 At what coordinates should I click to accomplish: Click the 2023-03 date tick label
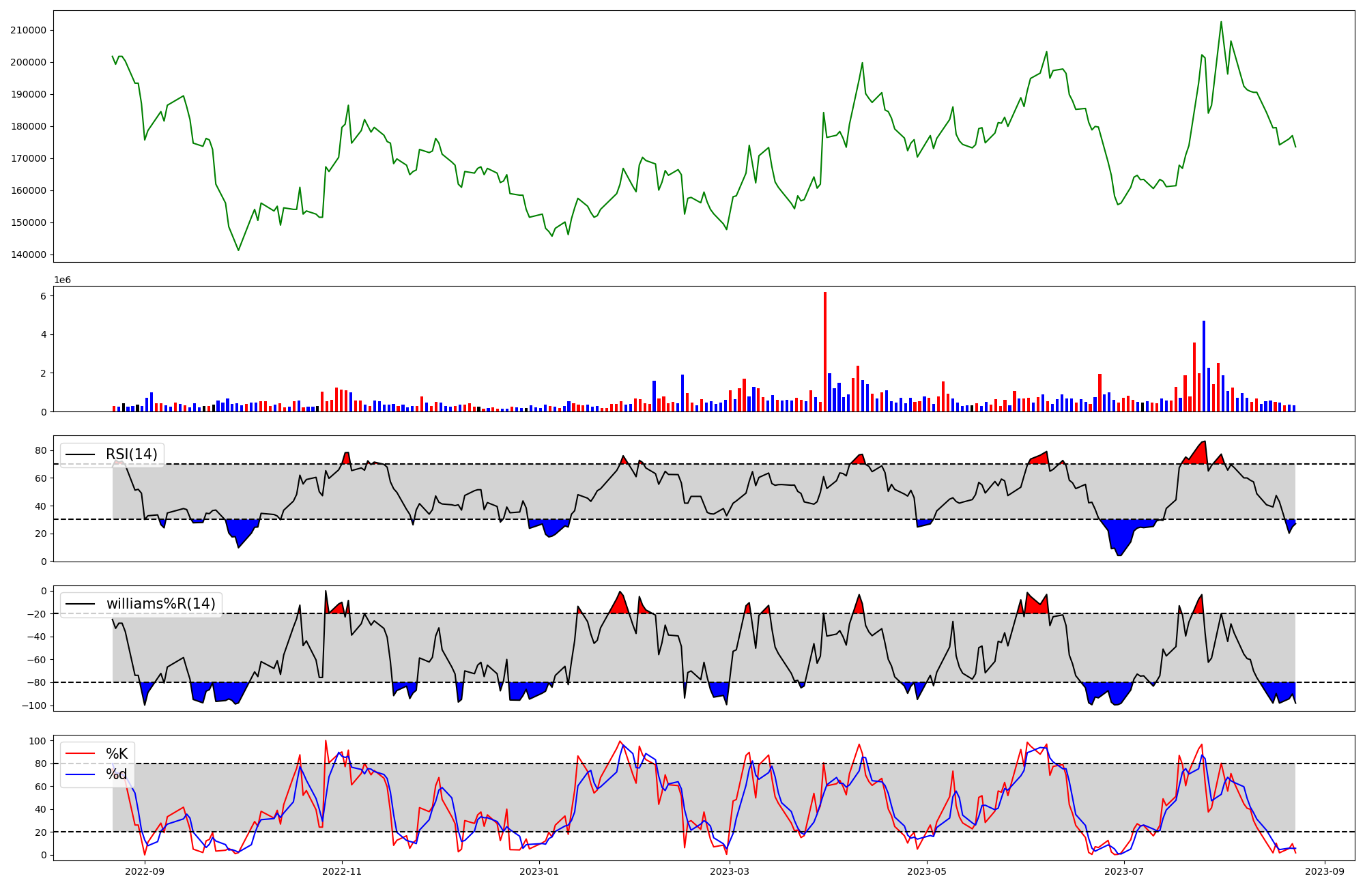pos(730,871)
